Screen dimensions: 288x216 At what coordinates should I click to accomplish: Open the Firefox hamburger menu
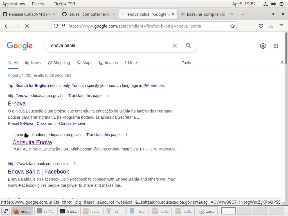(x=281, y=26)
